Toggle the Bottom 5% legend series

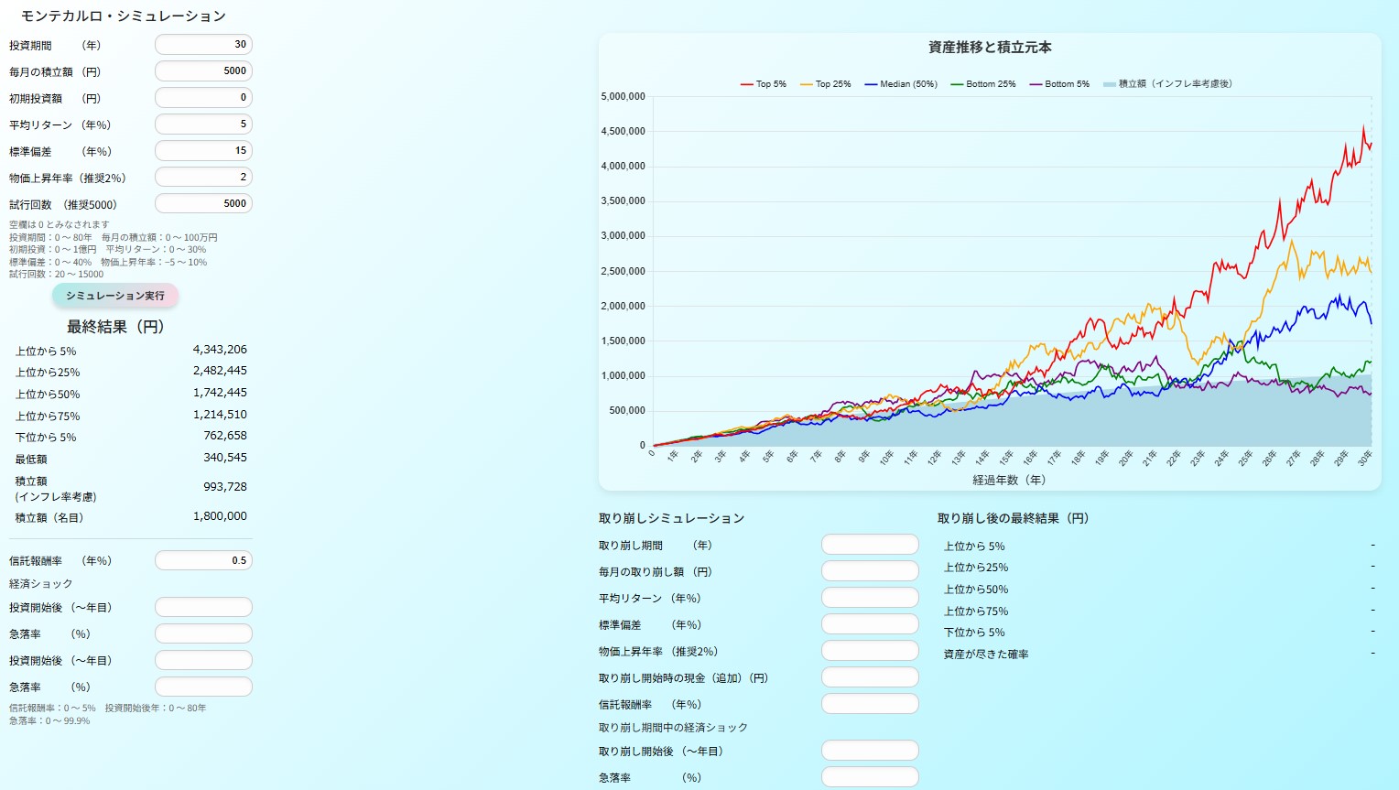tap(1059, 84)
